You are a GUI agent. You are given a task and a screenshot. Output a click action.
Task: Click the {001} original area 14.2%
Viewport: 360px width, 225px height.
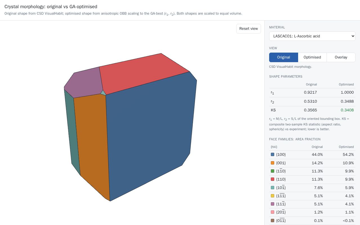pyautogui.click(x=317, y=163)
